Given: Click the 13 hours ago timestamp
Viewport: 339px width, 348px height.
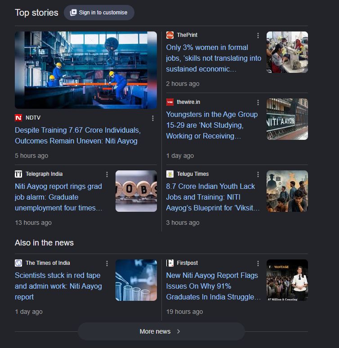Looking at the screenshot, I should click(33, 223).
